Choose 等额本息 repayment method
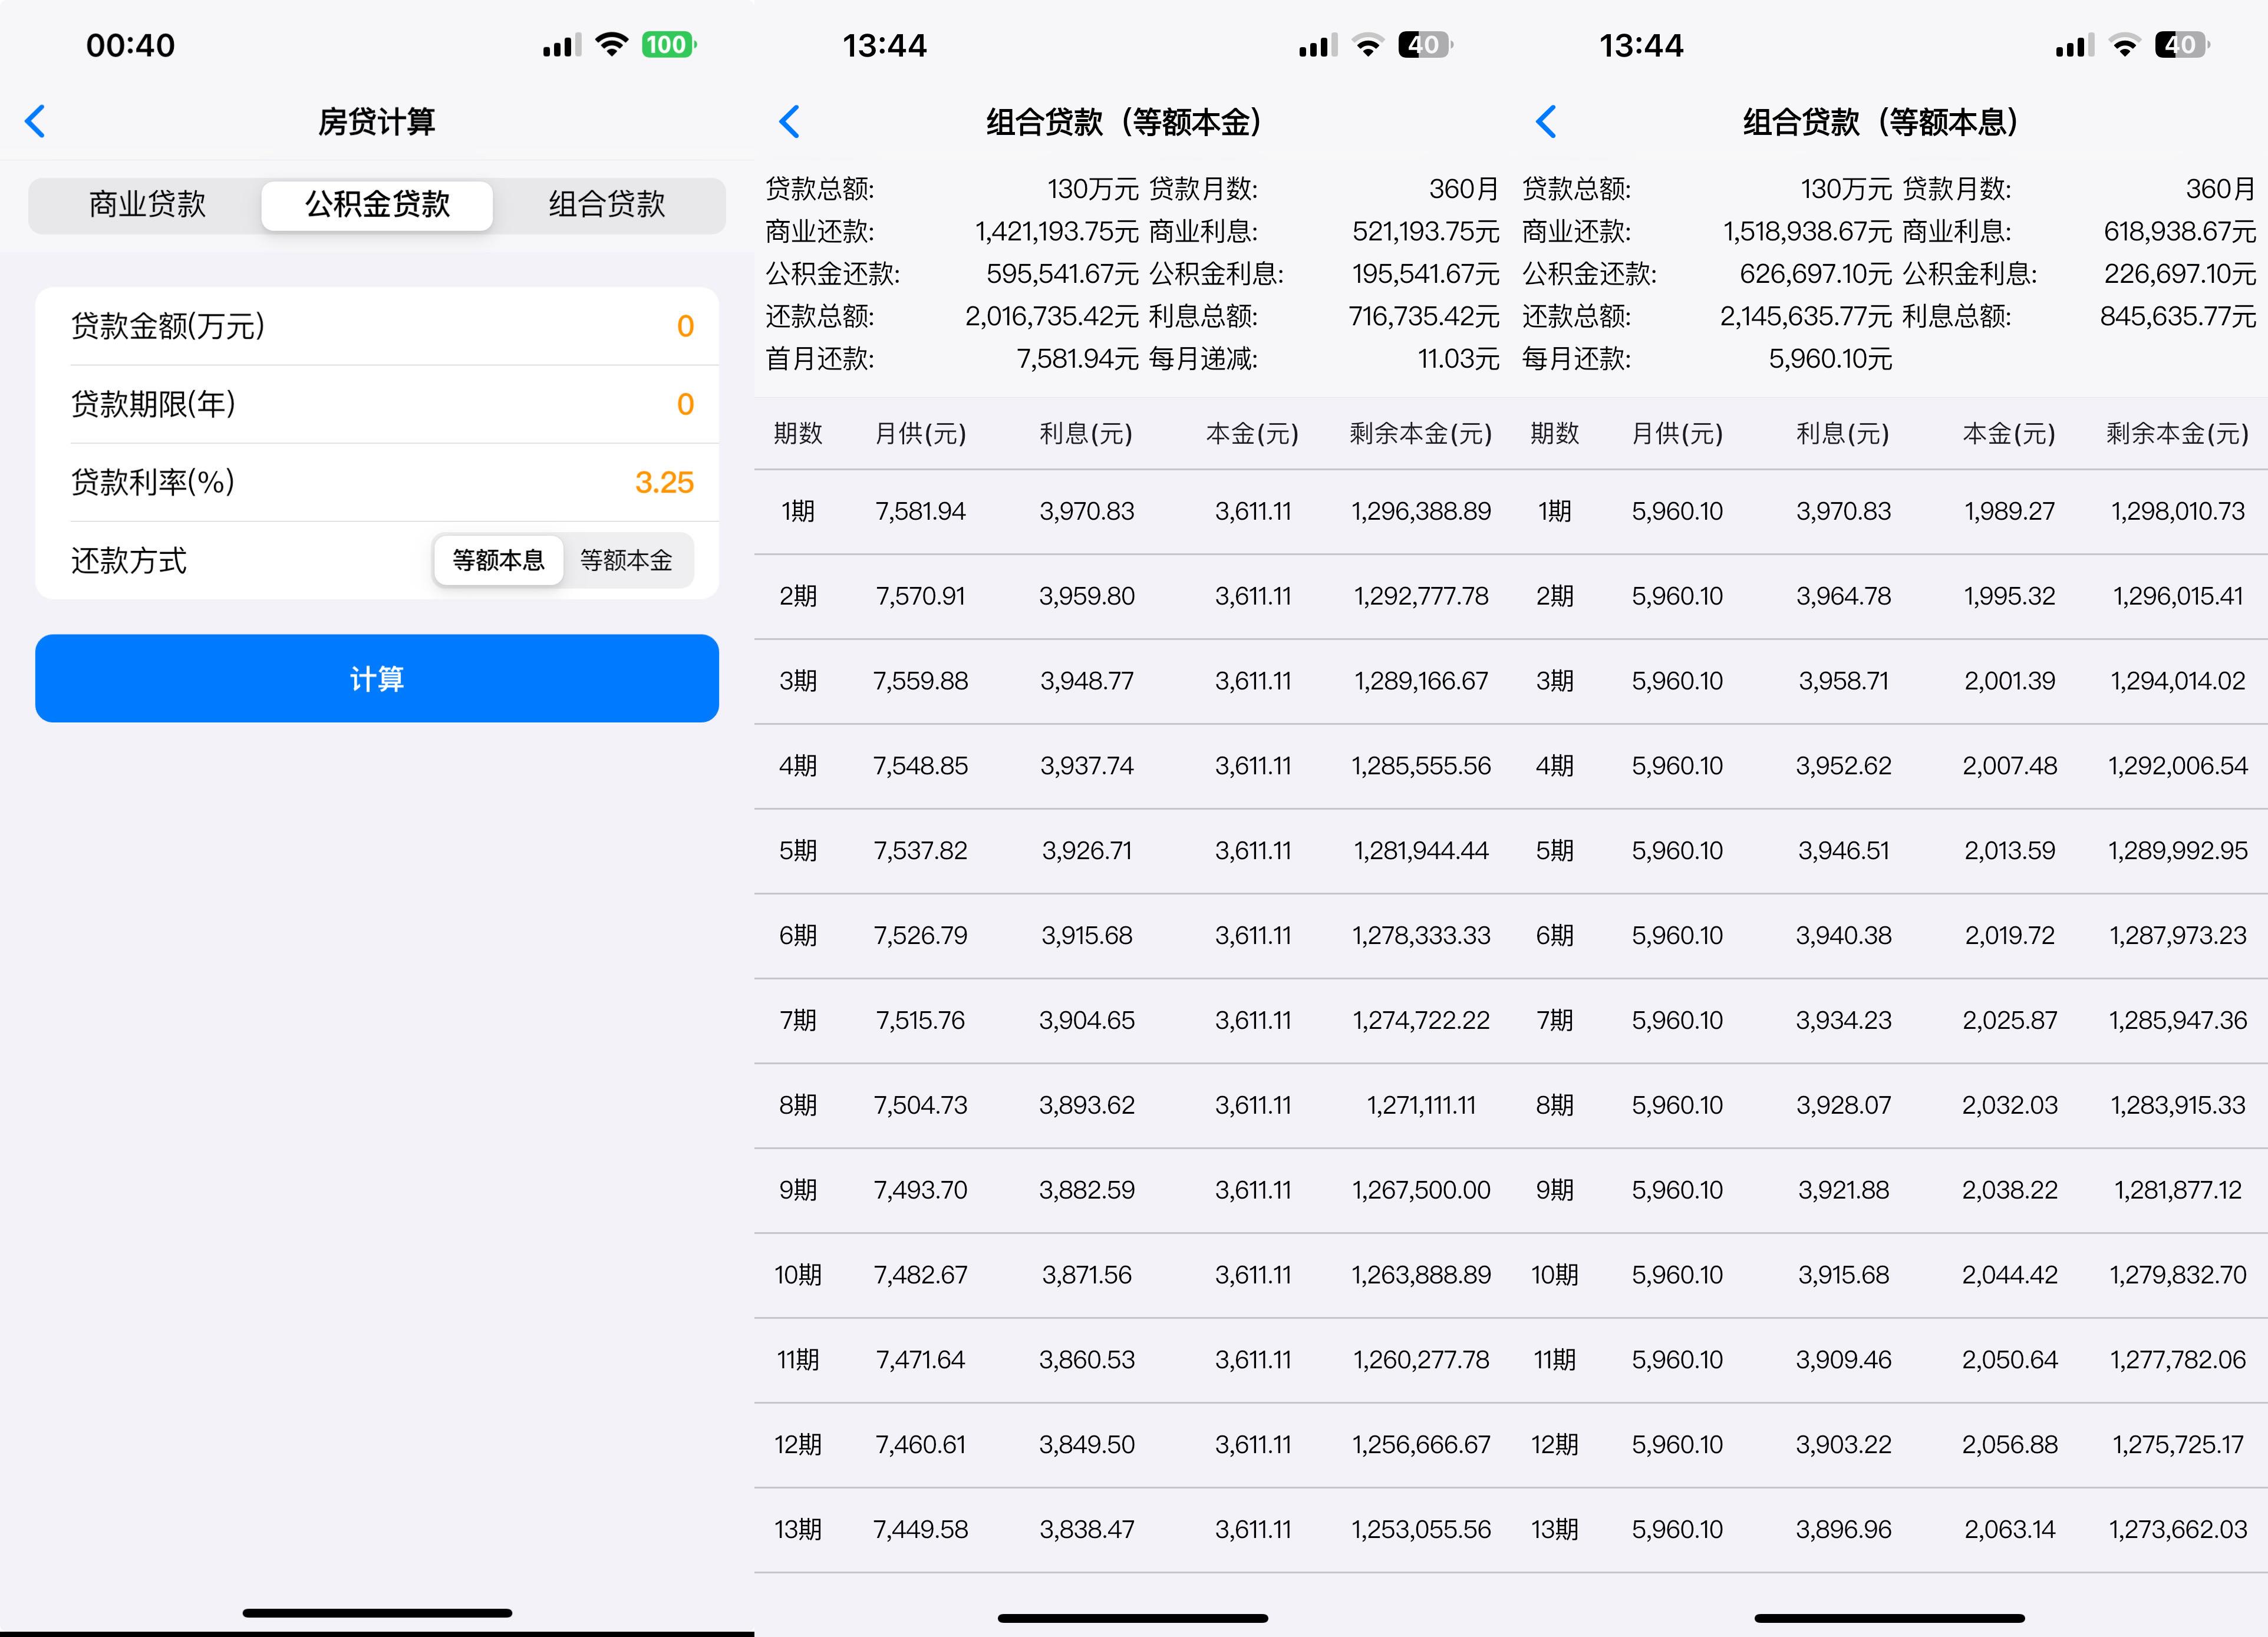The image size is (2268, 1637). coord(498,560)
